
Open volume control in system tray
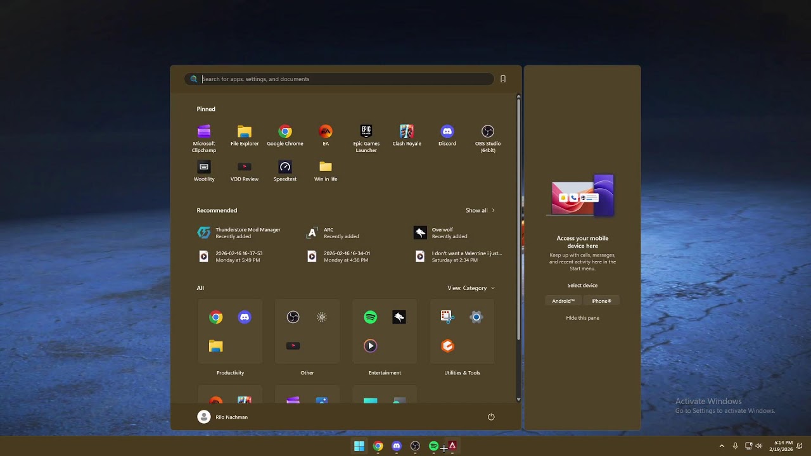coord(758,446)
